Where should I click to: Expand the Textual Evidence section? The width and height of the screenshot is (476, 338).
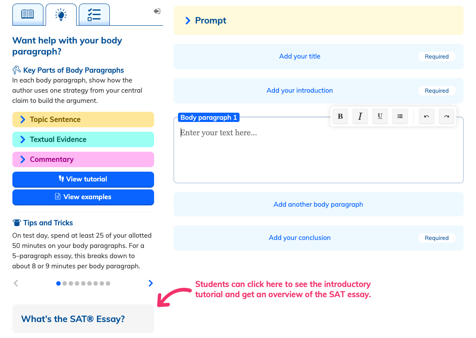(x=83, y=139)
